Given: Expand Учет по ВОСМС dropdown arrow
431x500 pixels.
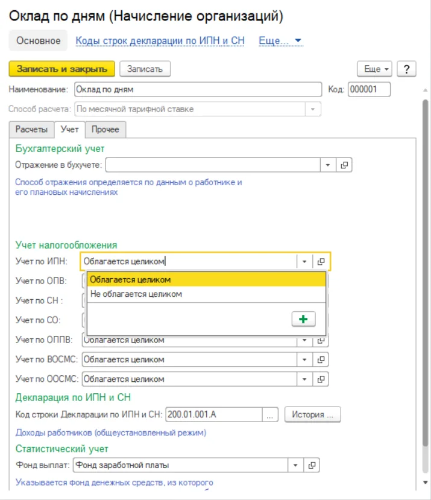Looking at the screenshot, I should pos(304,359).
